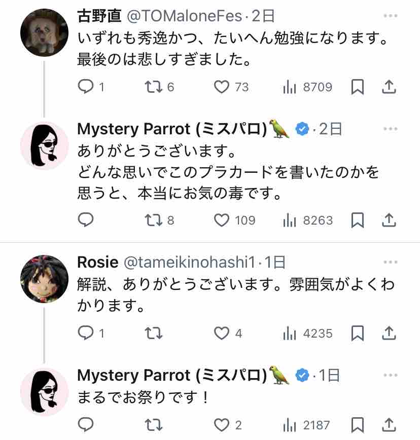This screenshot has height=440, width=420.
Task: Open more options on last Mystery Parrot reply
Action: click(x=390, y=375)
